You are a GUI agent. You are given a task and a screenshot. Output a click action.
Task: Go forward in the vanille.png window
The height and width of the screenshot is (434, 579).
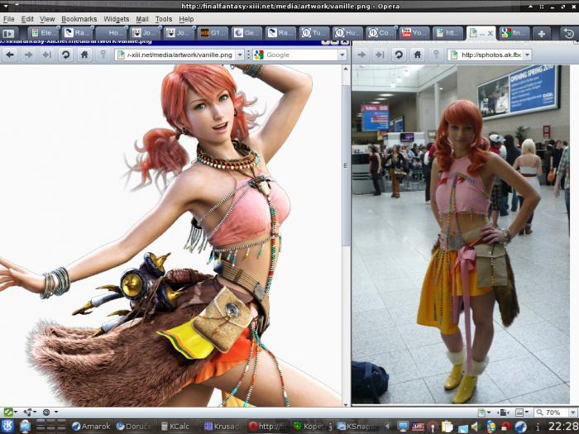pos(28,55)
